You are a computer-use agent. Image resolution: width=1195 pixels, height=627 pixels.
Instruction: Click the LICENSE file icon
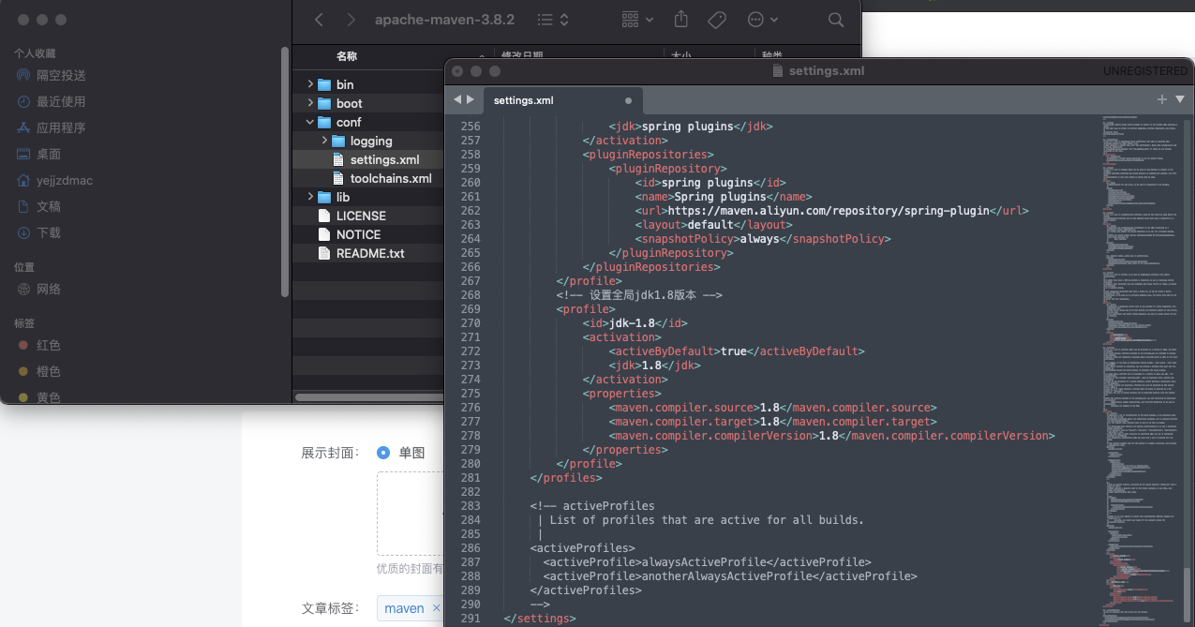point(325,216)
